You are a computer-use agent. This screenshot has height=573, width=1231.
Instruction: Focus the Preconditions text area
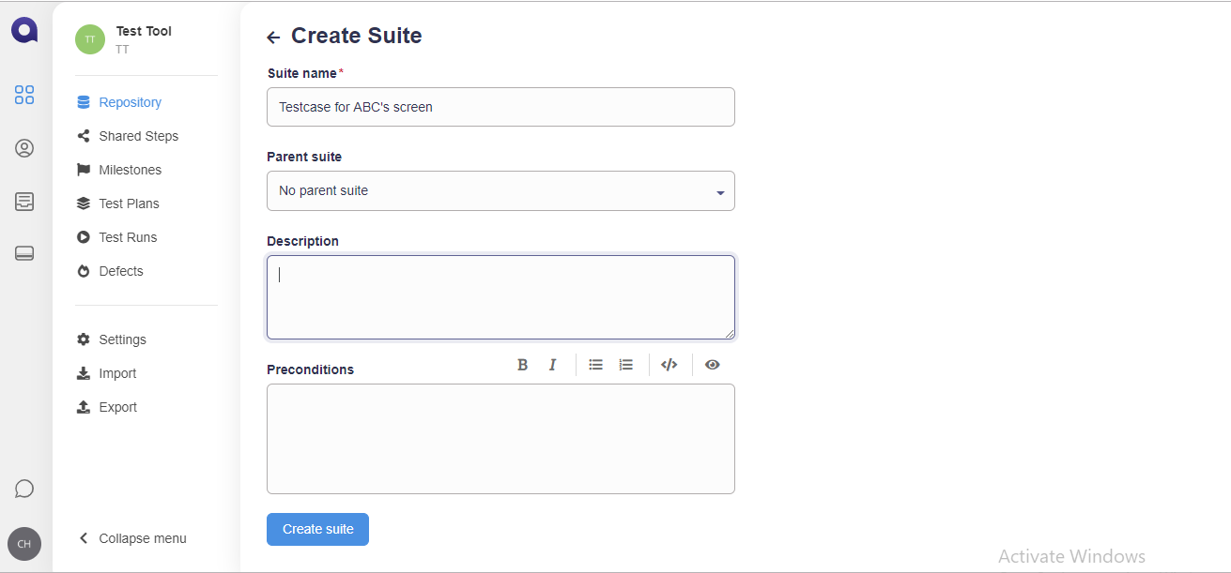click(500, 438)
